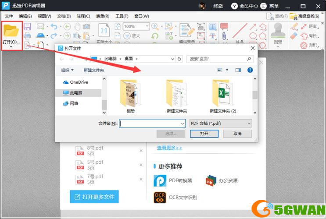
Task: Click the blue scanner icon
Action: 40,36
